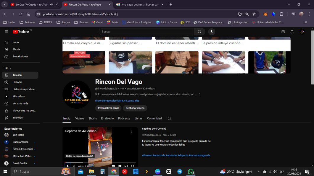Click Gestionar vídeos button
The width and height of the screenshot is (314, 176).
135,108
